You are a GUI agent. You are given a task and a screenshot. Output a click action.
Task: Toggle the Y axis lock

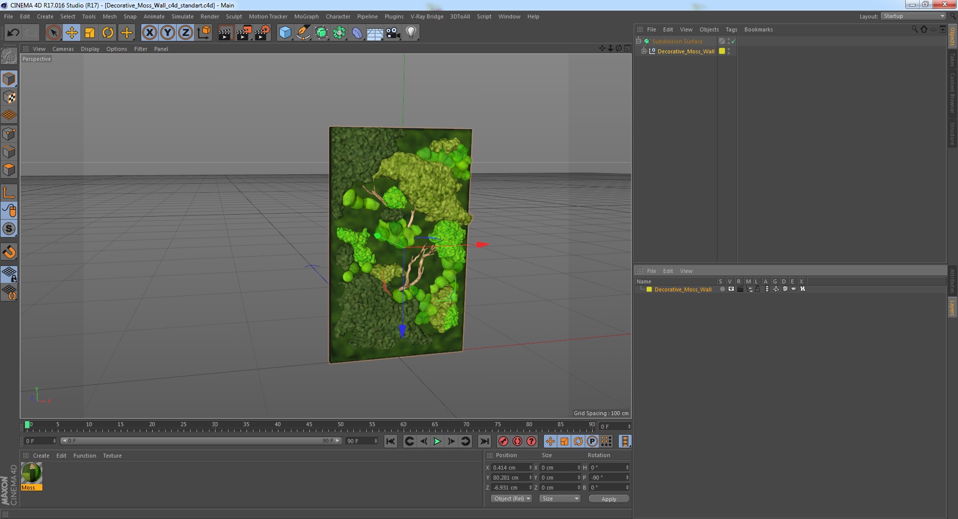point(168,33)
